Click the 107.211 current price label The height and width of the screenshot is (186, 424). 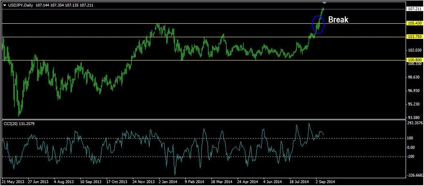point(415,9)
